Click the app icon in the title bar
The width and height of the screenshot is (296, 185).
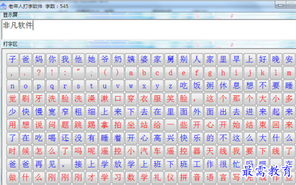(3, 6)
